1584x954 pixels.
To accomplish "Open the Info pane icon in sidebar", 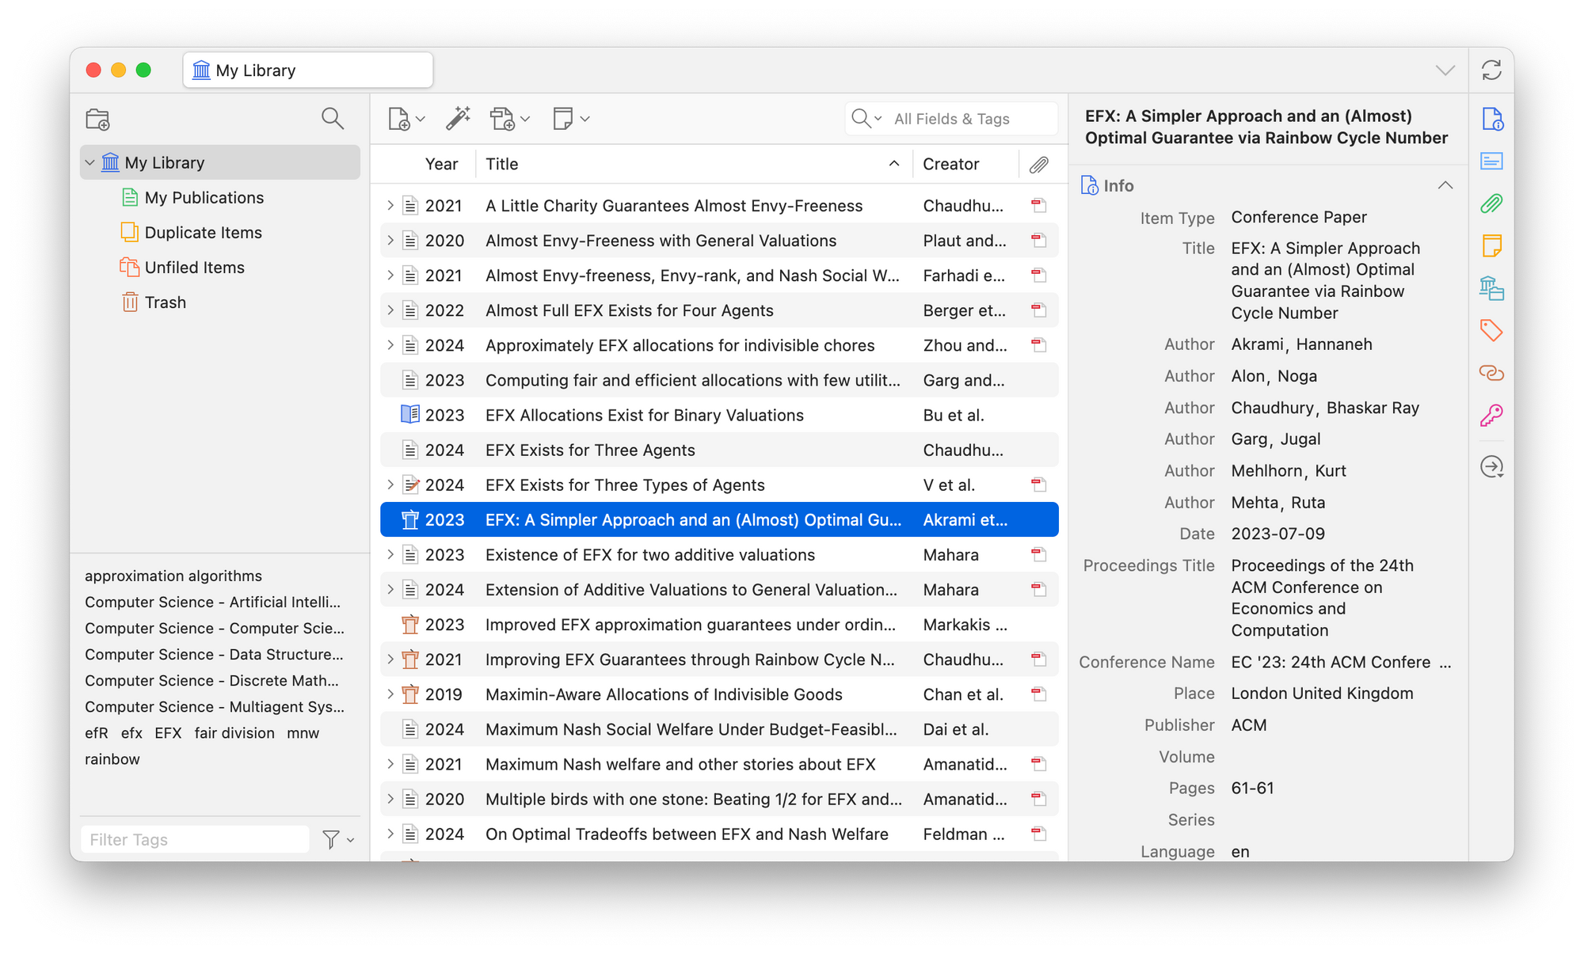I will click(1492, 120).
